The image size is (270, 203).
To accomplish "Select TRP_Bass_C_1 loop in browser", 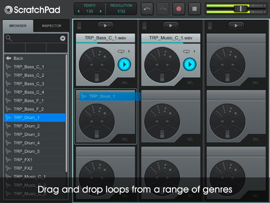I will (x=35, y=67).
